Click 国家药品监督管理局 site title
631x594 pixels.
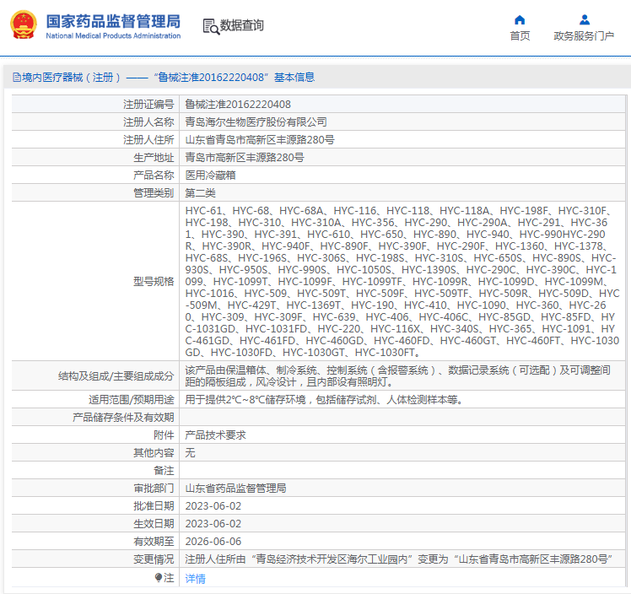(113, 21)
